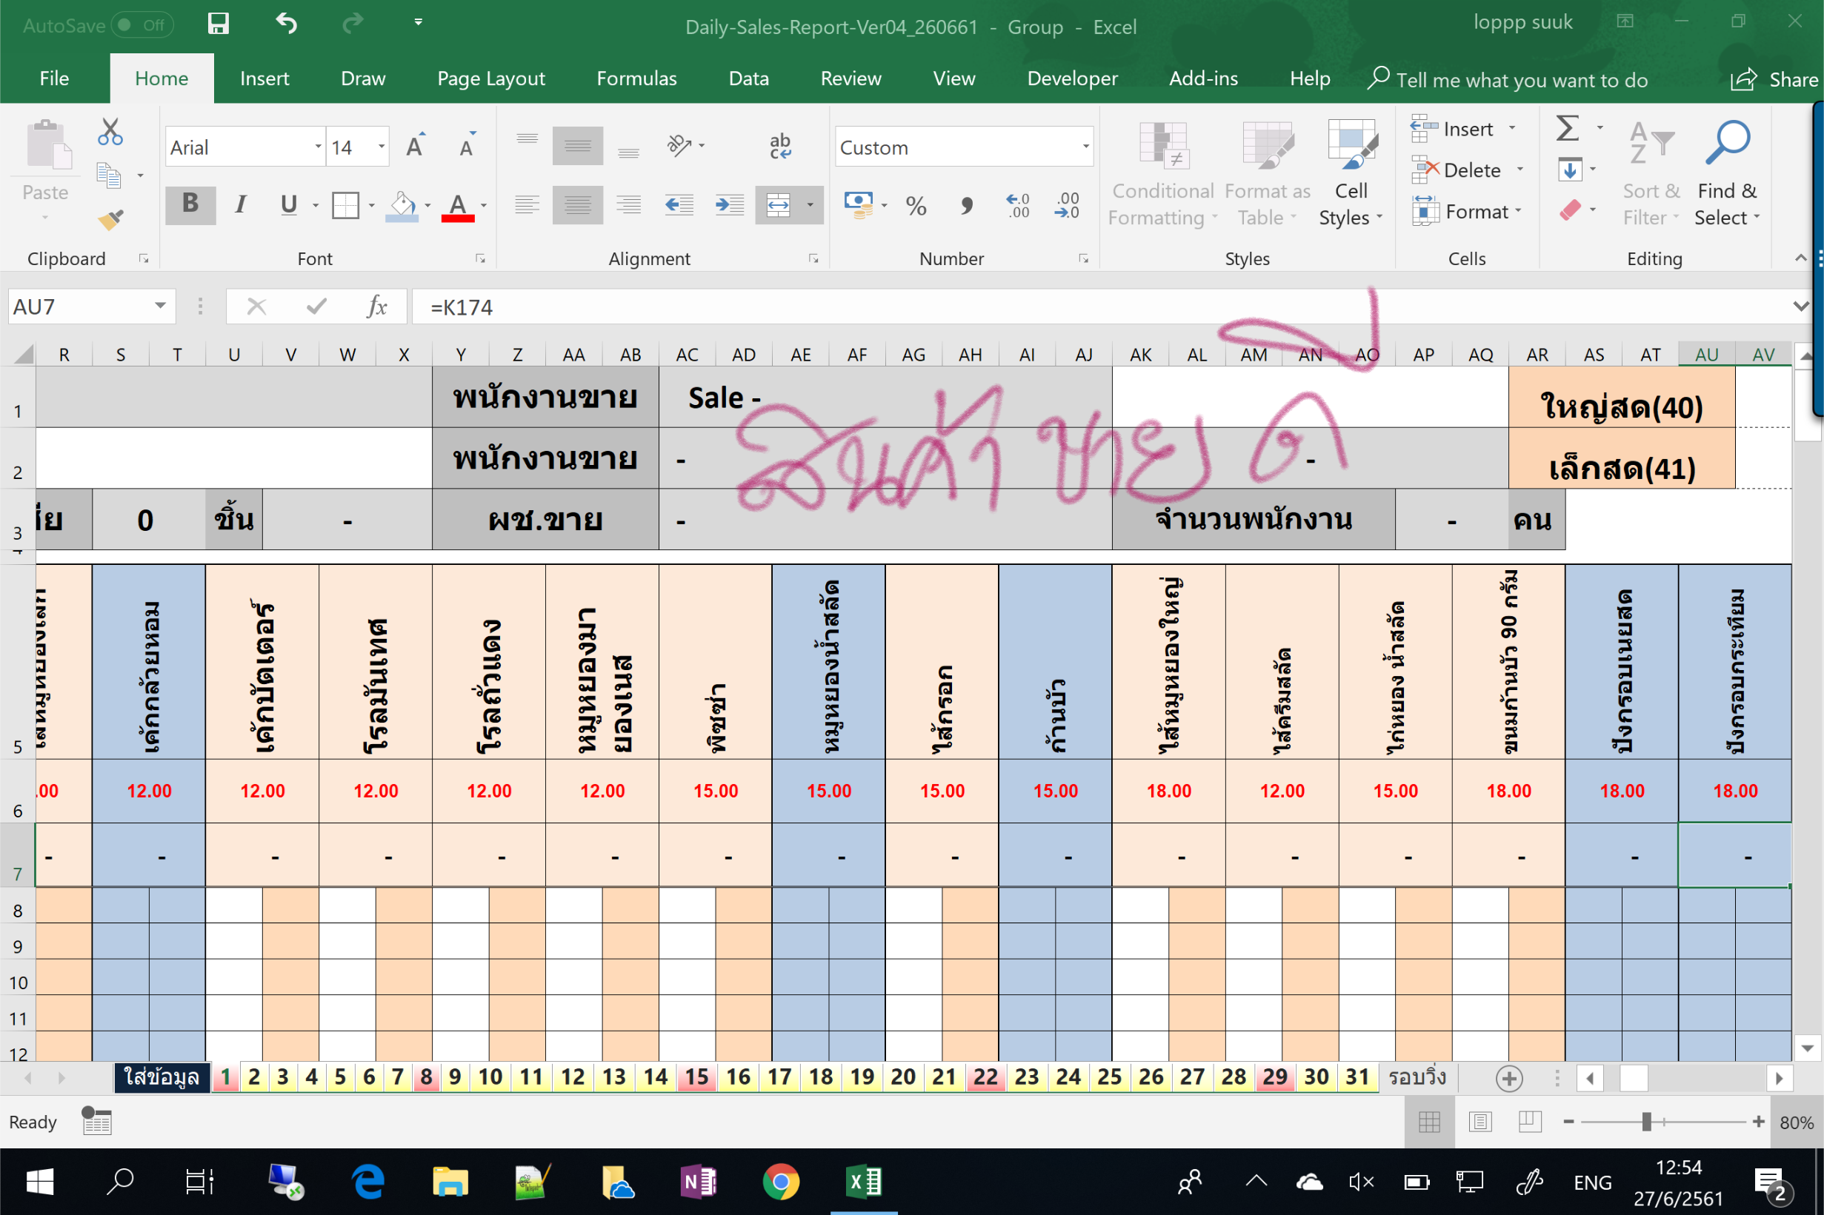
Task: Click the Tell me search field
Action: (x=1521, y=80)
